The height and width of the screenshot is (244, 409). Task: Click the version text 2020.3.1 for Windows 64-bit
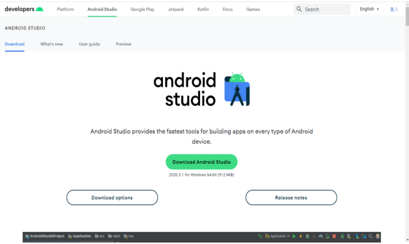point(202,175)
